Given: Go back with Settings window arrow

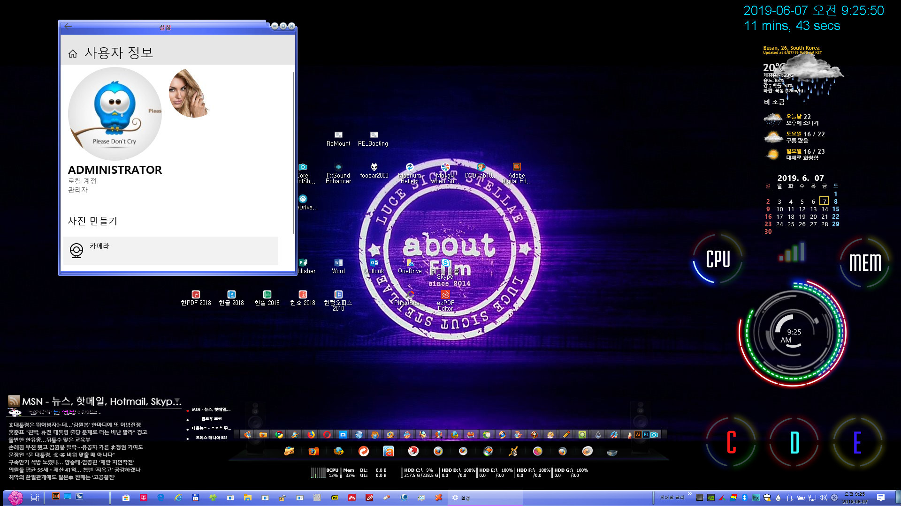Looking at the screenshot, I should [68, 26].
